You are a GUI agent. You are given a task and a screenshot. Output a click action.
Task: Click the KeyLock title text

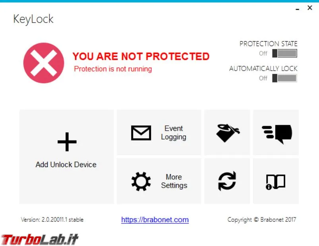pyautogui.click(x=33, y=19)
